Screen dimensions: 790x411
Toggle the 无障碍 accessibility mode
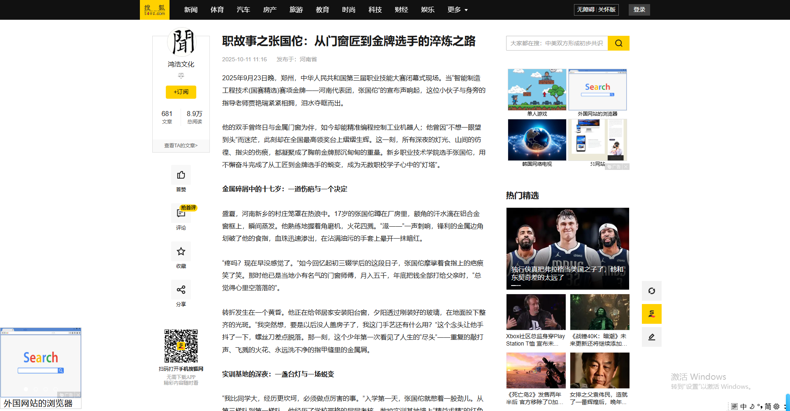(x=586, y=10)
